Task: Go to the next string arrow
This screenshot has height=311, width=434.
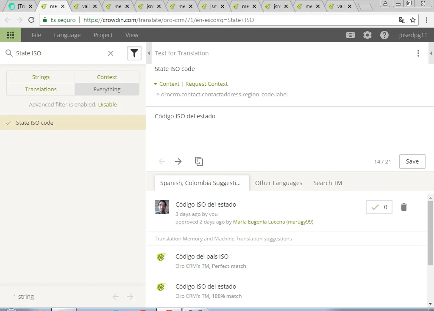Action: 178,161
